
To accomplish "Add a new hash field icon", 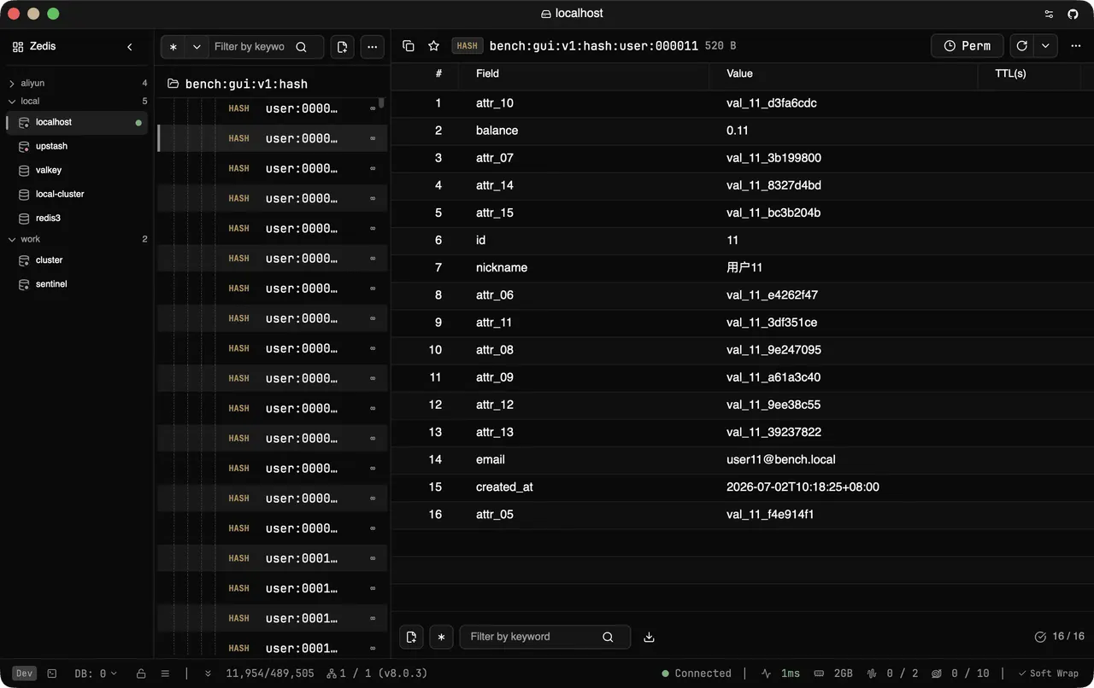I will pyautogui.click(x=411, y=637).
